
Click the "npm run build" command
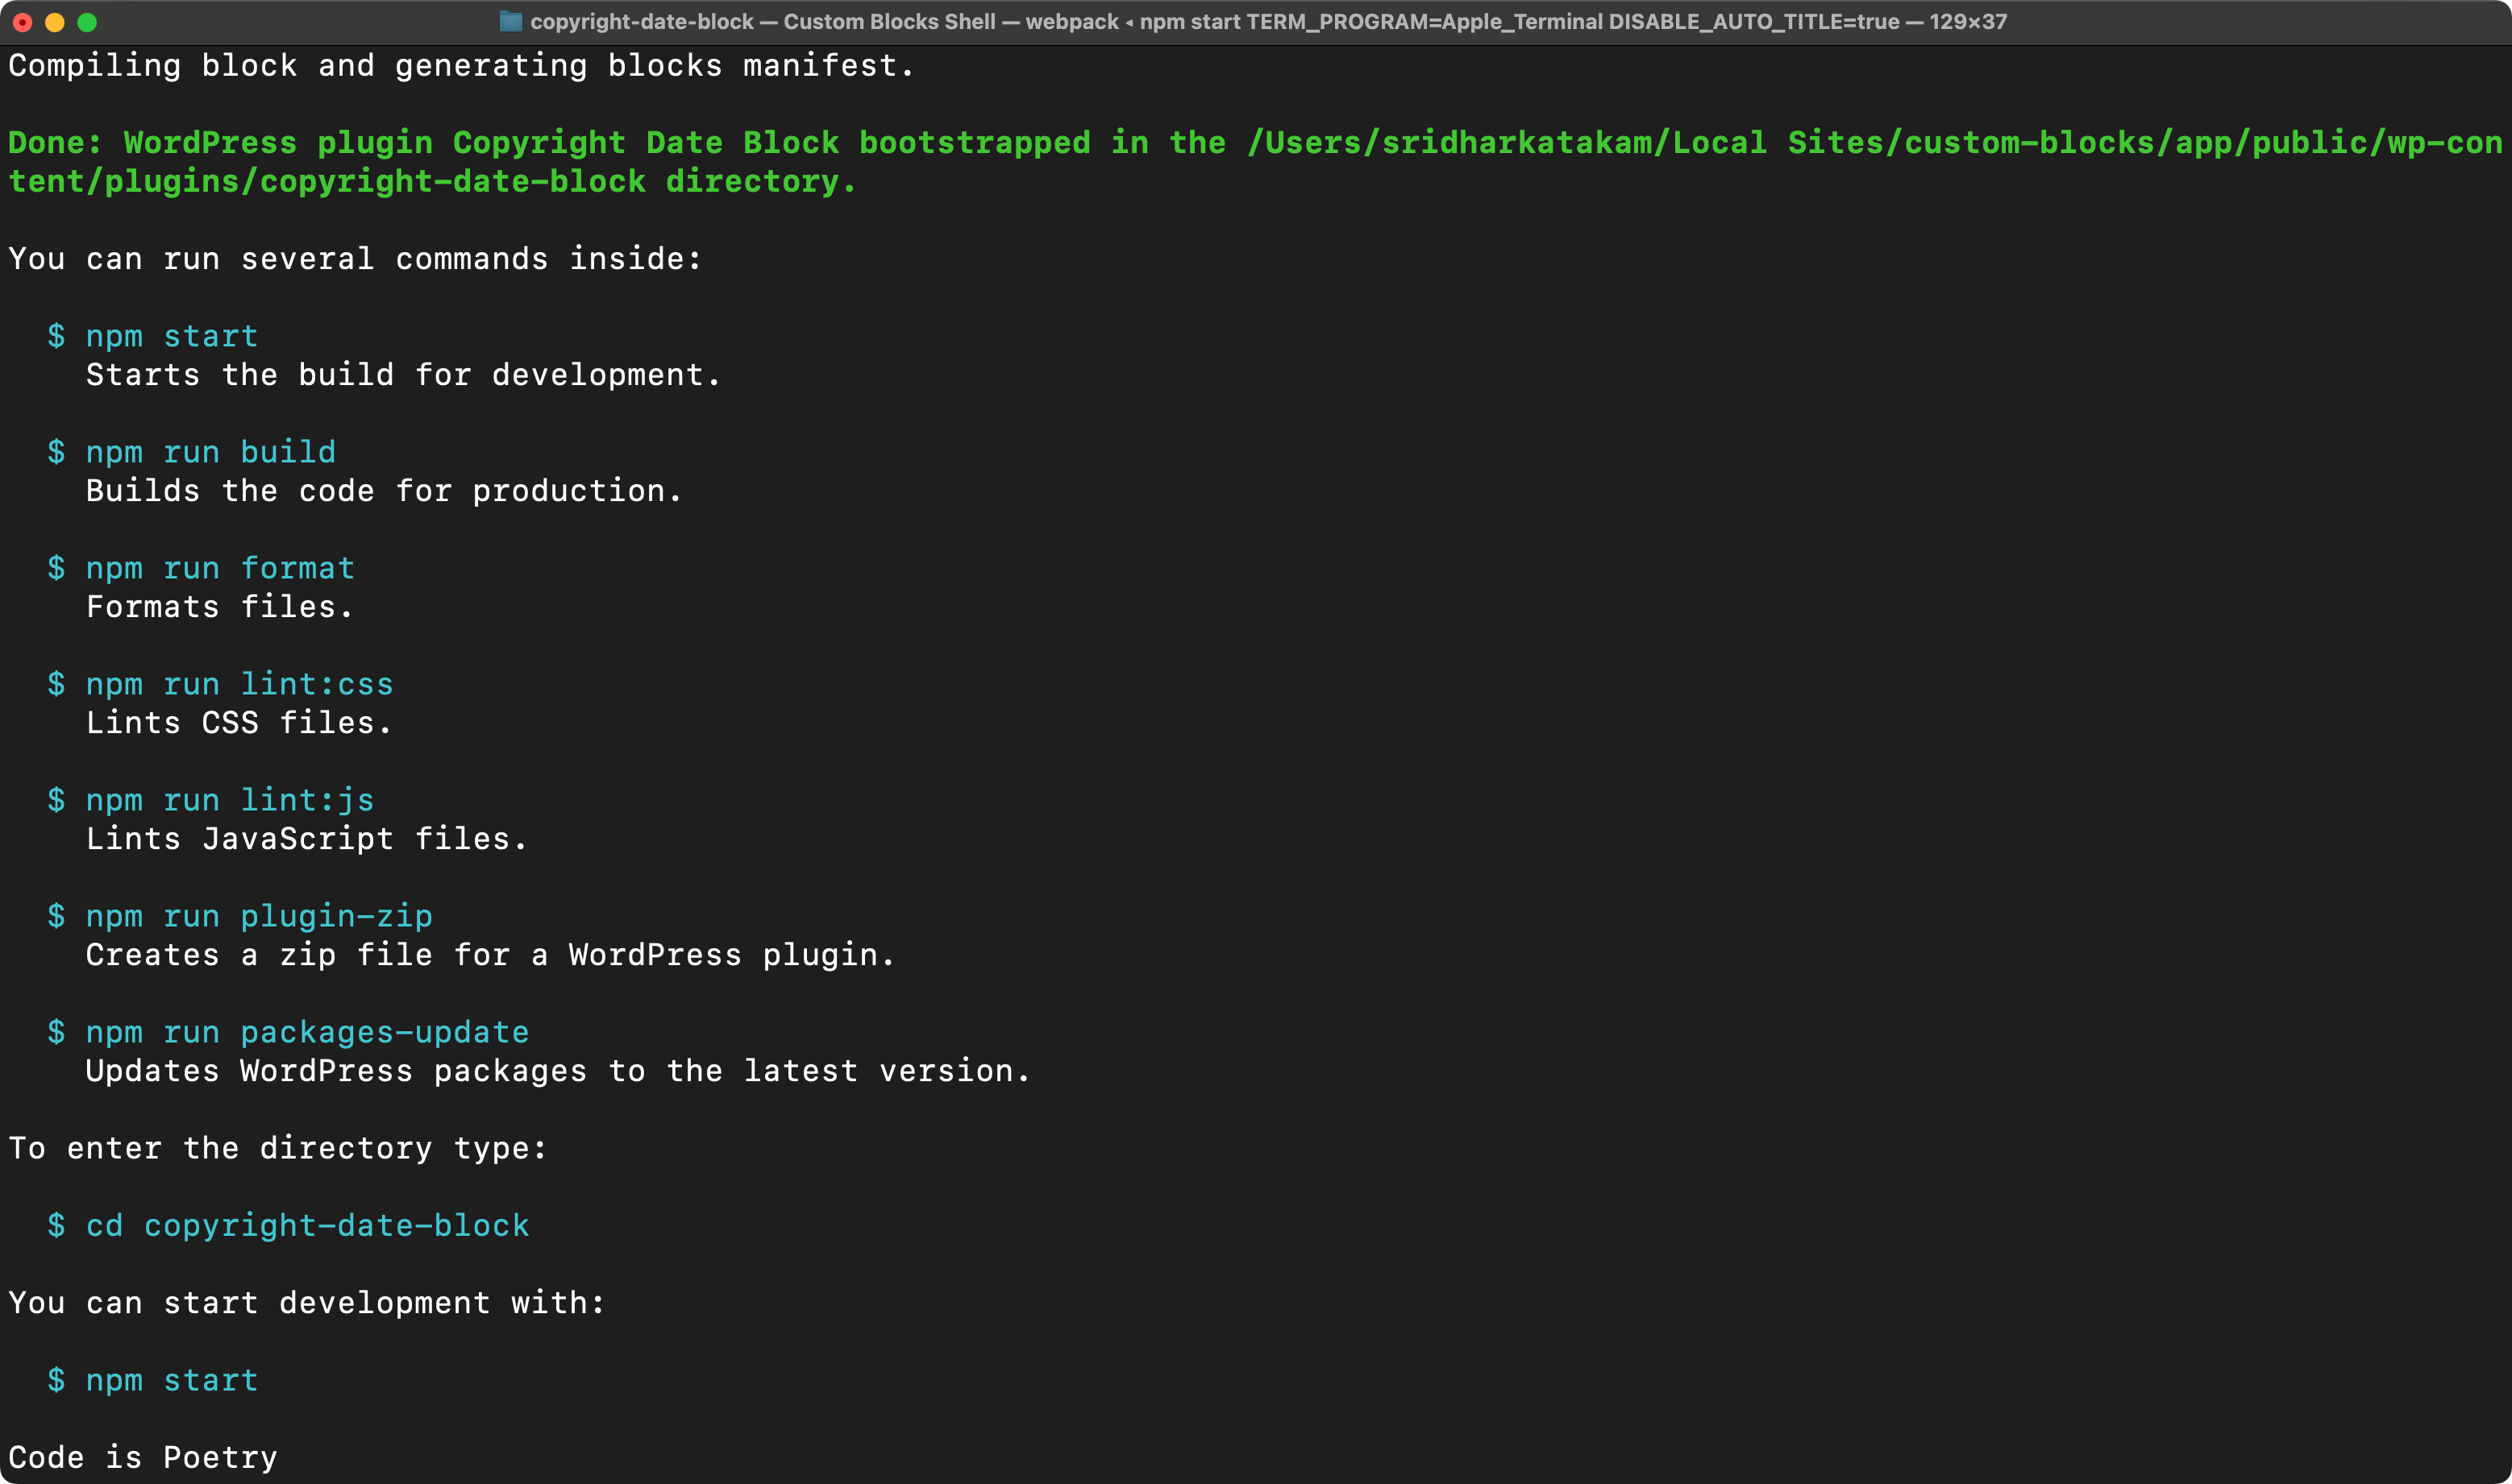(x=210, y=452)
